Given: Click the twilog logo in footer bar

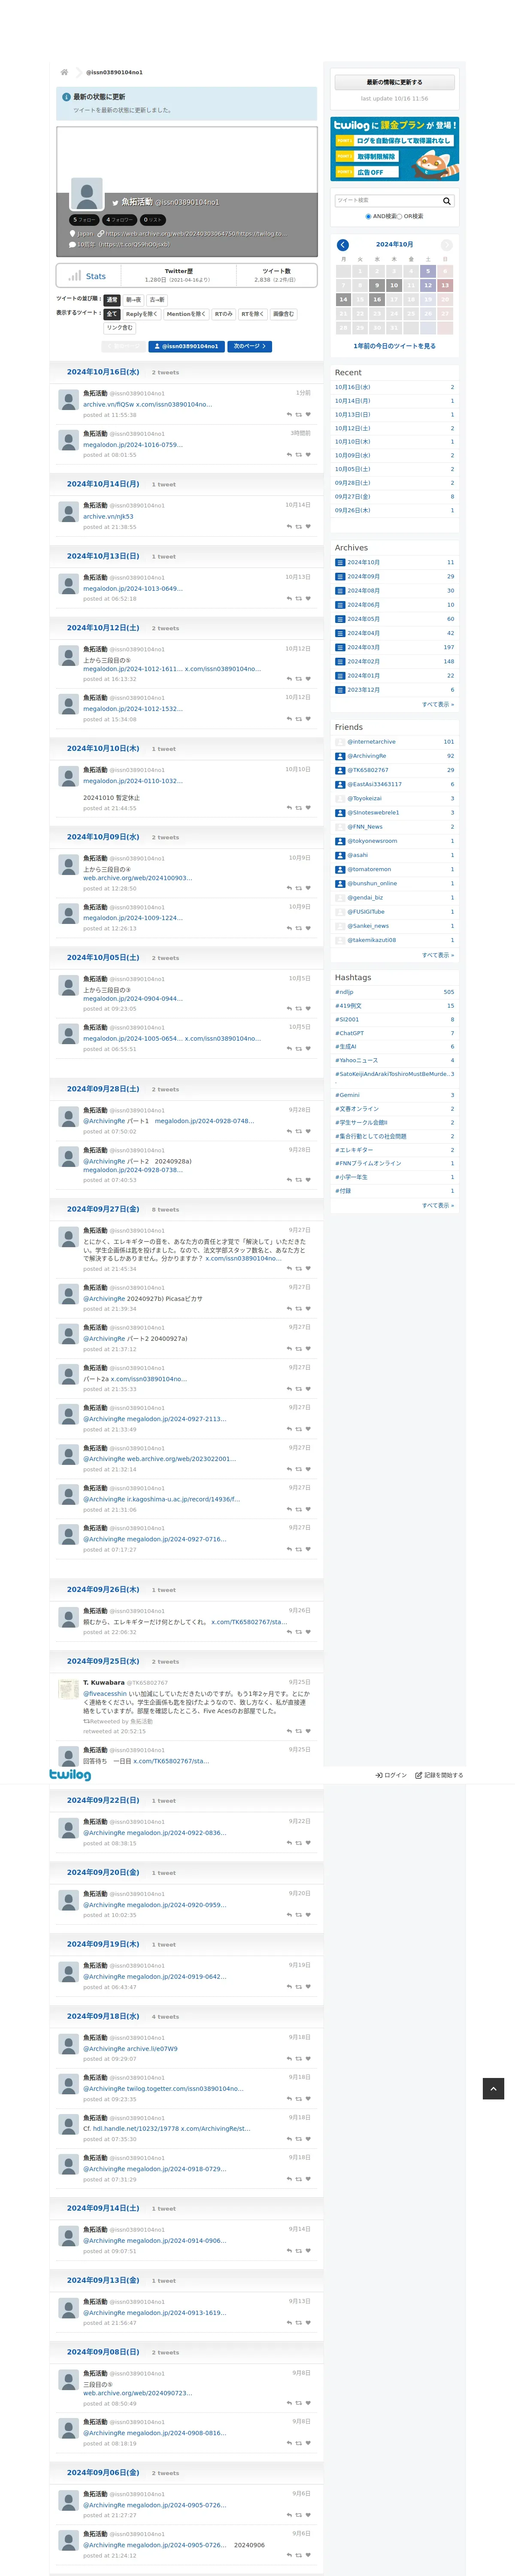Looking at the screenshot, I should click(x=70, y=1775).
